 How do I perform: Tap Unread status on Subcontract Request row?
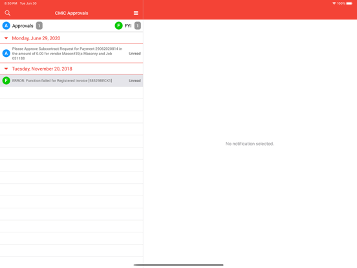(x=135, y=53)
